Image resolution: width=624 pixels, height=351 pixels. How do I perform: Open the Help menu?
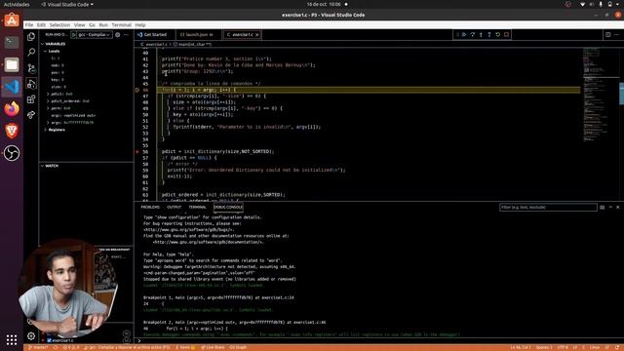[x=140, y=24]
